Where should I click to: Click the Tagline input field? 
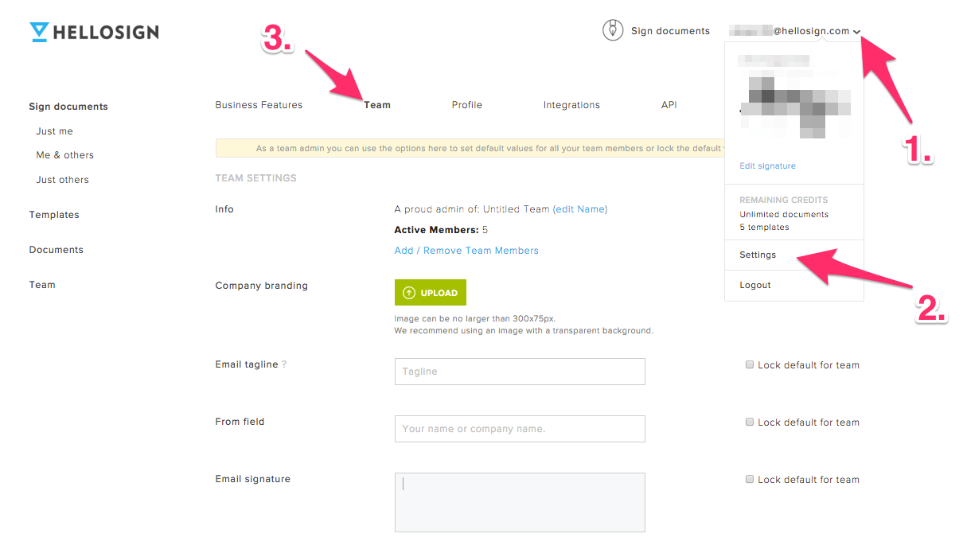pos(520,372)
